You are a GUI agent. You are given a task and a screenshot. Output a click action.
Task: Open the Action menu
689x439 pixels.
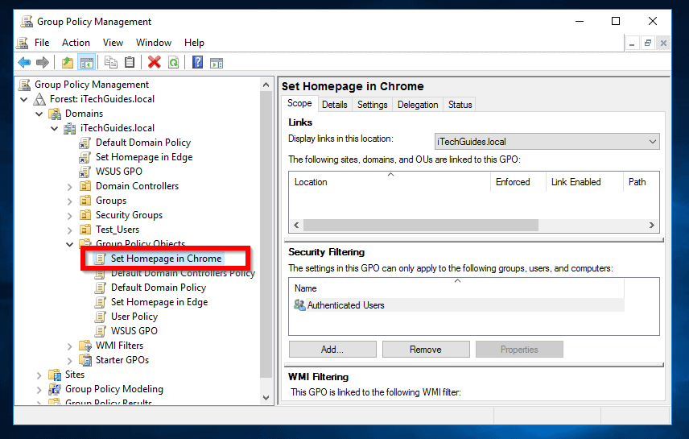tap(76, 43)
